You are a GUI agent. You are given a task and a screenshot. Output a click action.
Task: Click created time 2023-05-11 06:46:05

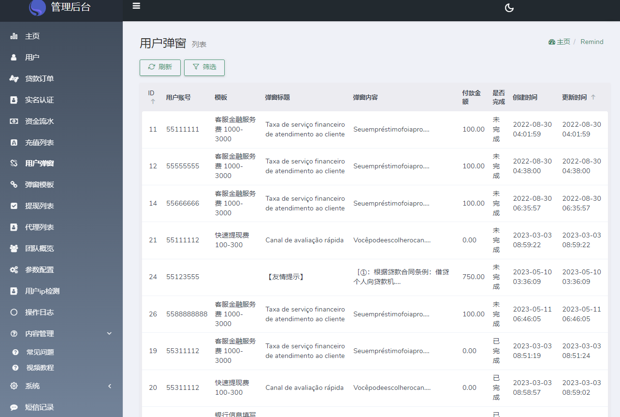(533, 314)
